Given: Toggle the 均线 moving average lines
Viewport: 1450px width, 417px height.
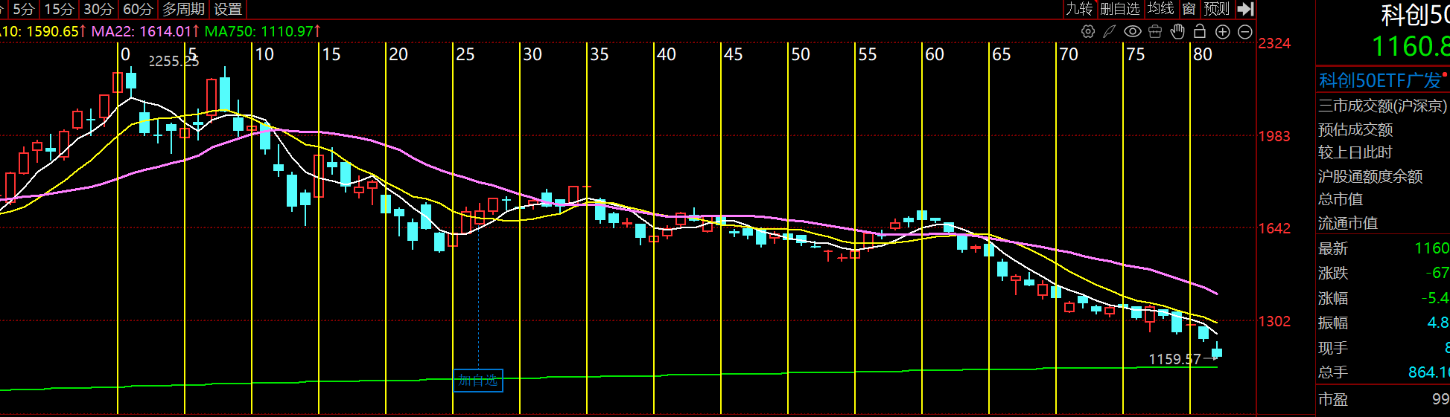Looking at the screenshot, I should (1160, 9).
